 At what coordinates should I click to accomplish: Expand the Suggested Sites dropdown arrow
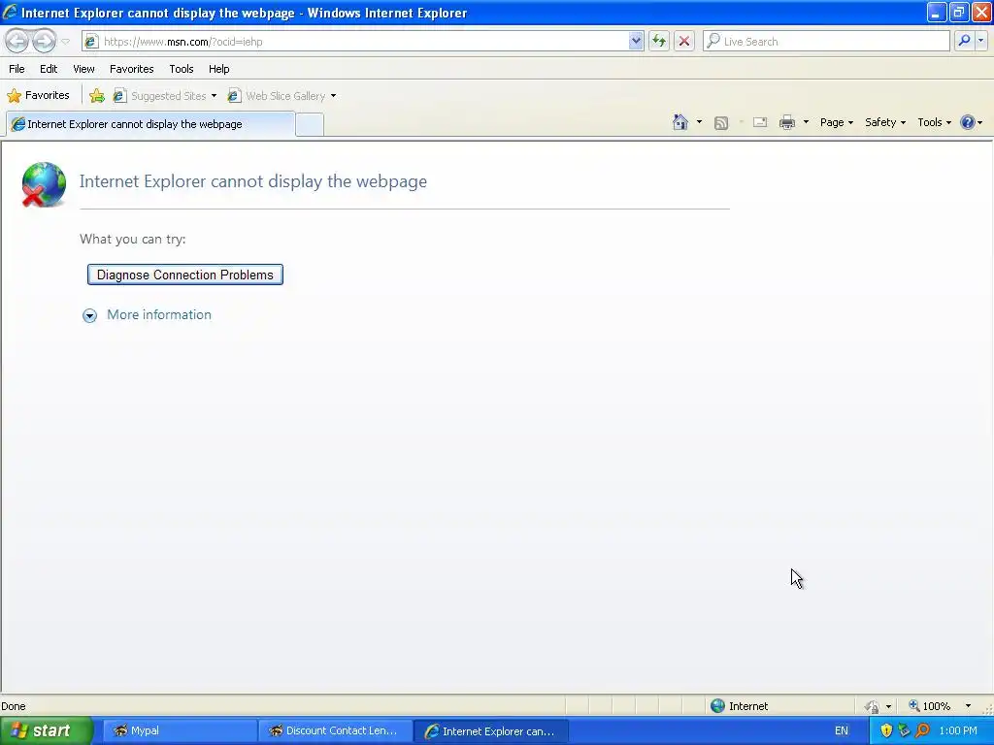214,96
